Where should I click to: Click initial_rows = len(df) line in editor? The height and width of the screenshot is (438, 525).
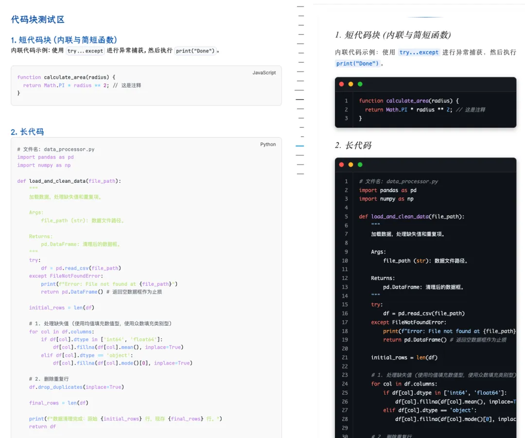pos(62,308)
